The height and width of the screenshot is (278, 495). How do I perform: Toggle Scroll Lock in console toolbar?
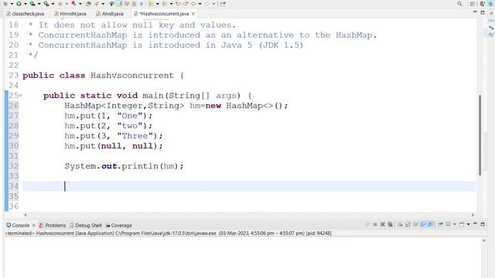pyautogui.click(x=408, y=225)
